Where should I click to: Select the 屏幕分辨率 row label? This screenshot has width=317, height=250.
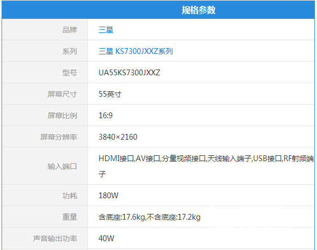tap(59, 137)
